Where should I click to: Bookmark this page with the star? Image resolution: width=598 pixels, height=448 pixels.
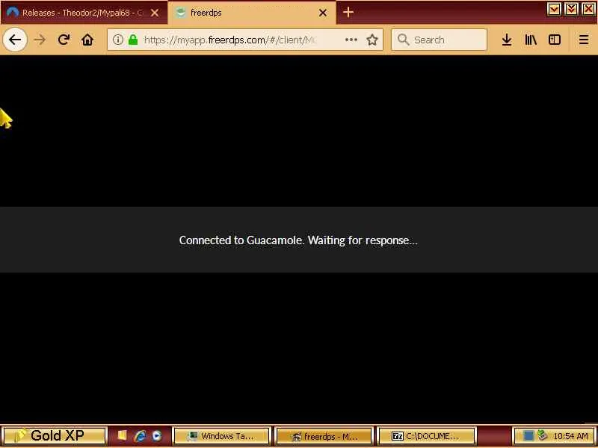pyautogui.click(x=372, y=40)
